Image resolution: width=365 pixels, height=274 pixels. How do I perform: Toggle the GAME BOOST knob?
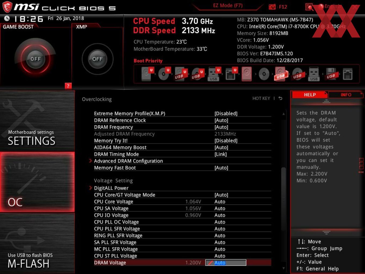(x=35, y=59)
